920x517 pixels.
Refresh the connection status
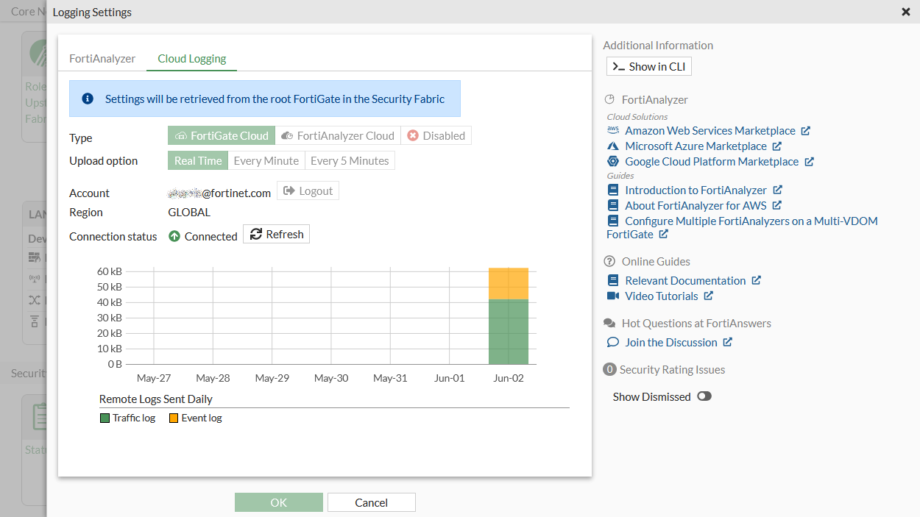(x=276, y=235)
